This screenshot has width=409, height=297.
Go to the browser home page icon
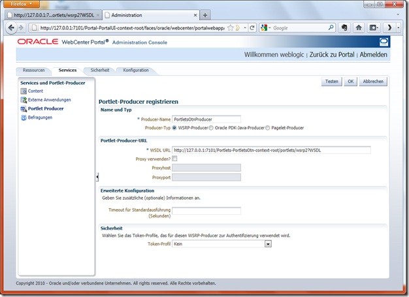[x=359, y=27]
